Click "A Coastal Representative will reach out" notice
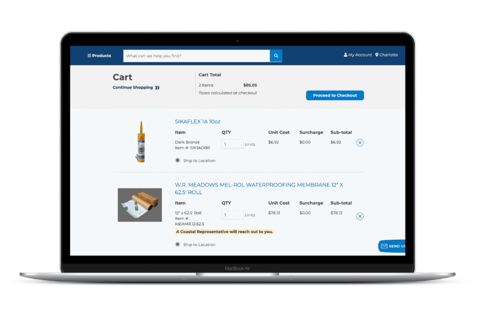477x318 pixels. (225, 232)
